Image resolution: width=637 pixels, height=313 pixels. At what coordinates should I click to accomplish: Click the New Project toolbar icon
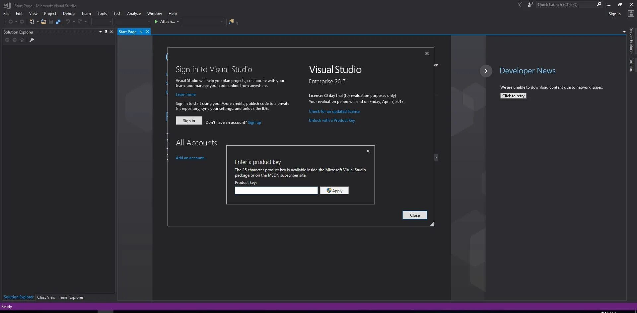pyautogui.click(x=32, y=22)
